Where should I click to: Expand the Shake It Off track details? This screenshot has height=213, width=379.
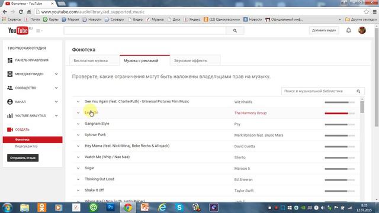78,191
